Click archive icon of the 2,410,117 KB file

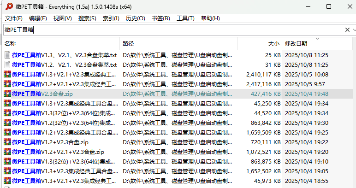coord(7,74)
